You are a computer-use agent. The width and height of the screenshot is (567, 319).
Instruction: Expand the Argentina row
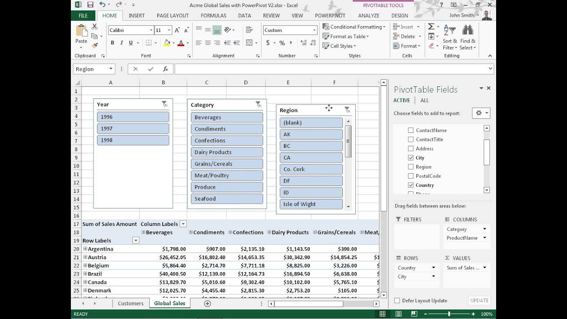(85, 249)
